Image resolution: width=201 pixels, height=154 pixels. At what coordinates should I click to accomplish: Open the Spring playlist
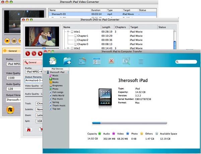54,102
